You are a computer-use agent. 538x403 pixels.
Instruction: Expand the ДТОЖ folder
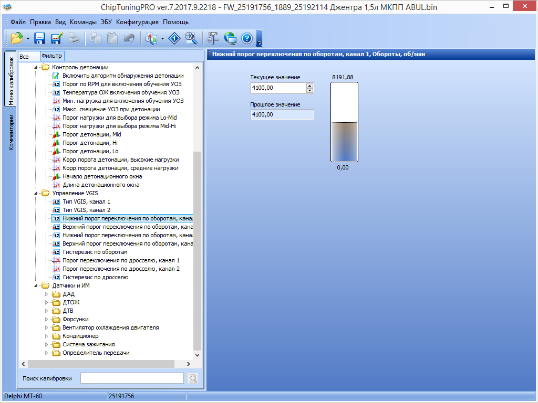click(46, 302)
